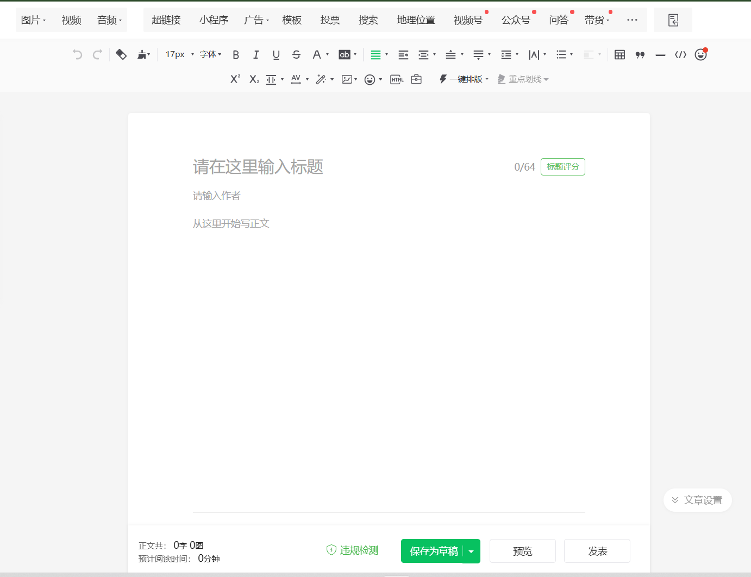This screenshot has width=751, height=577.
Task: Click the redo arrow icon
Action: [97, 54]
